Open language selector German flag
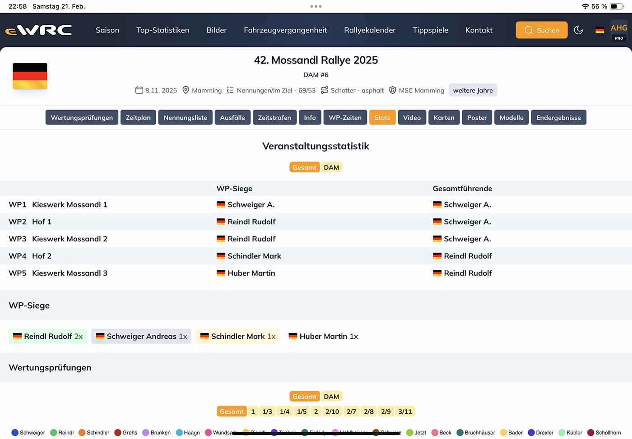The height and width of the screenshot is (439, 632). pyautogui.click(x=599, y=30)
